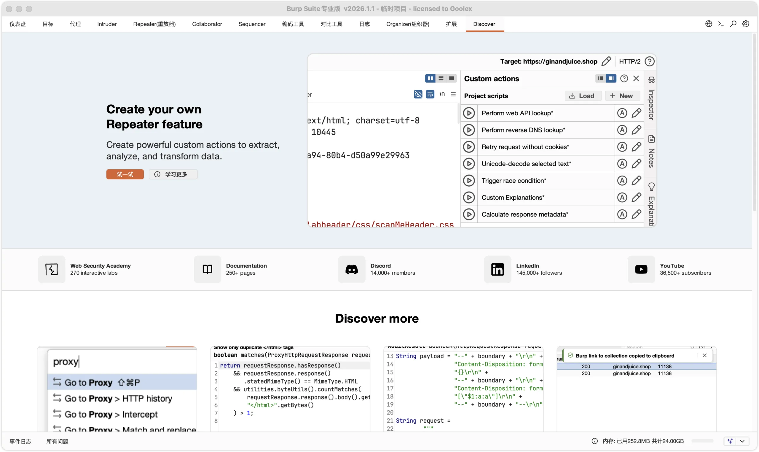The height and width of the screenshot is (452, 759).
Task: Open the Intruder tab
Action: coord(106,24)
